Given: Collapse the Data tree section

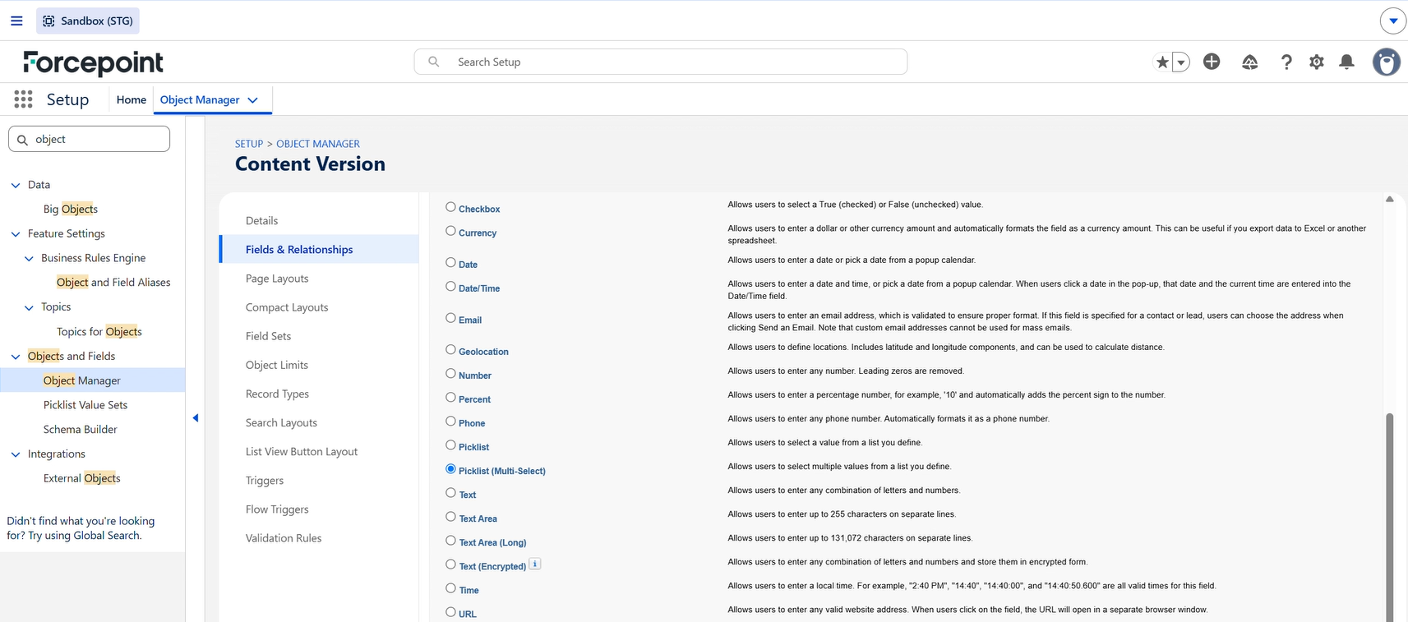Looking at the screenshot, I should pos(16,185).
